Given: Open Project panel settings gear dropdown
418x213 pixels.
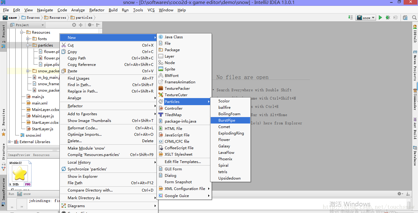Looking at the screenshot, I should click(90, 25).
